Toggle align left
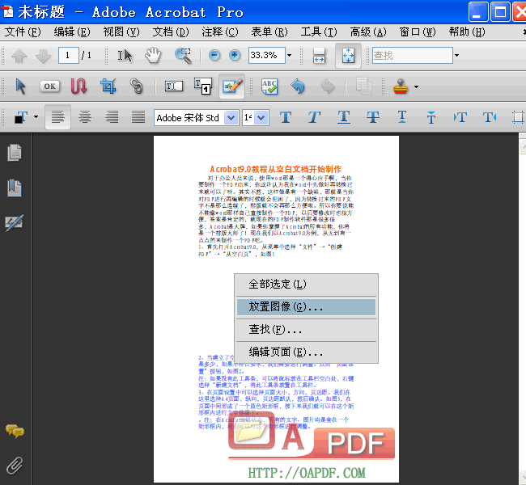This screenshot has width=526, height=485. [57, 117]
